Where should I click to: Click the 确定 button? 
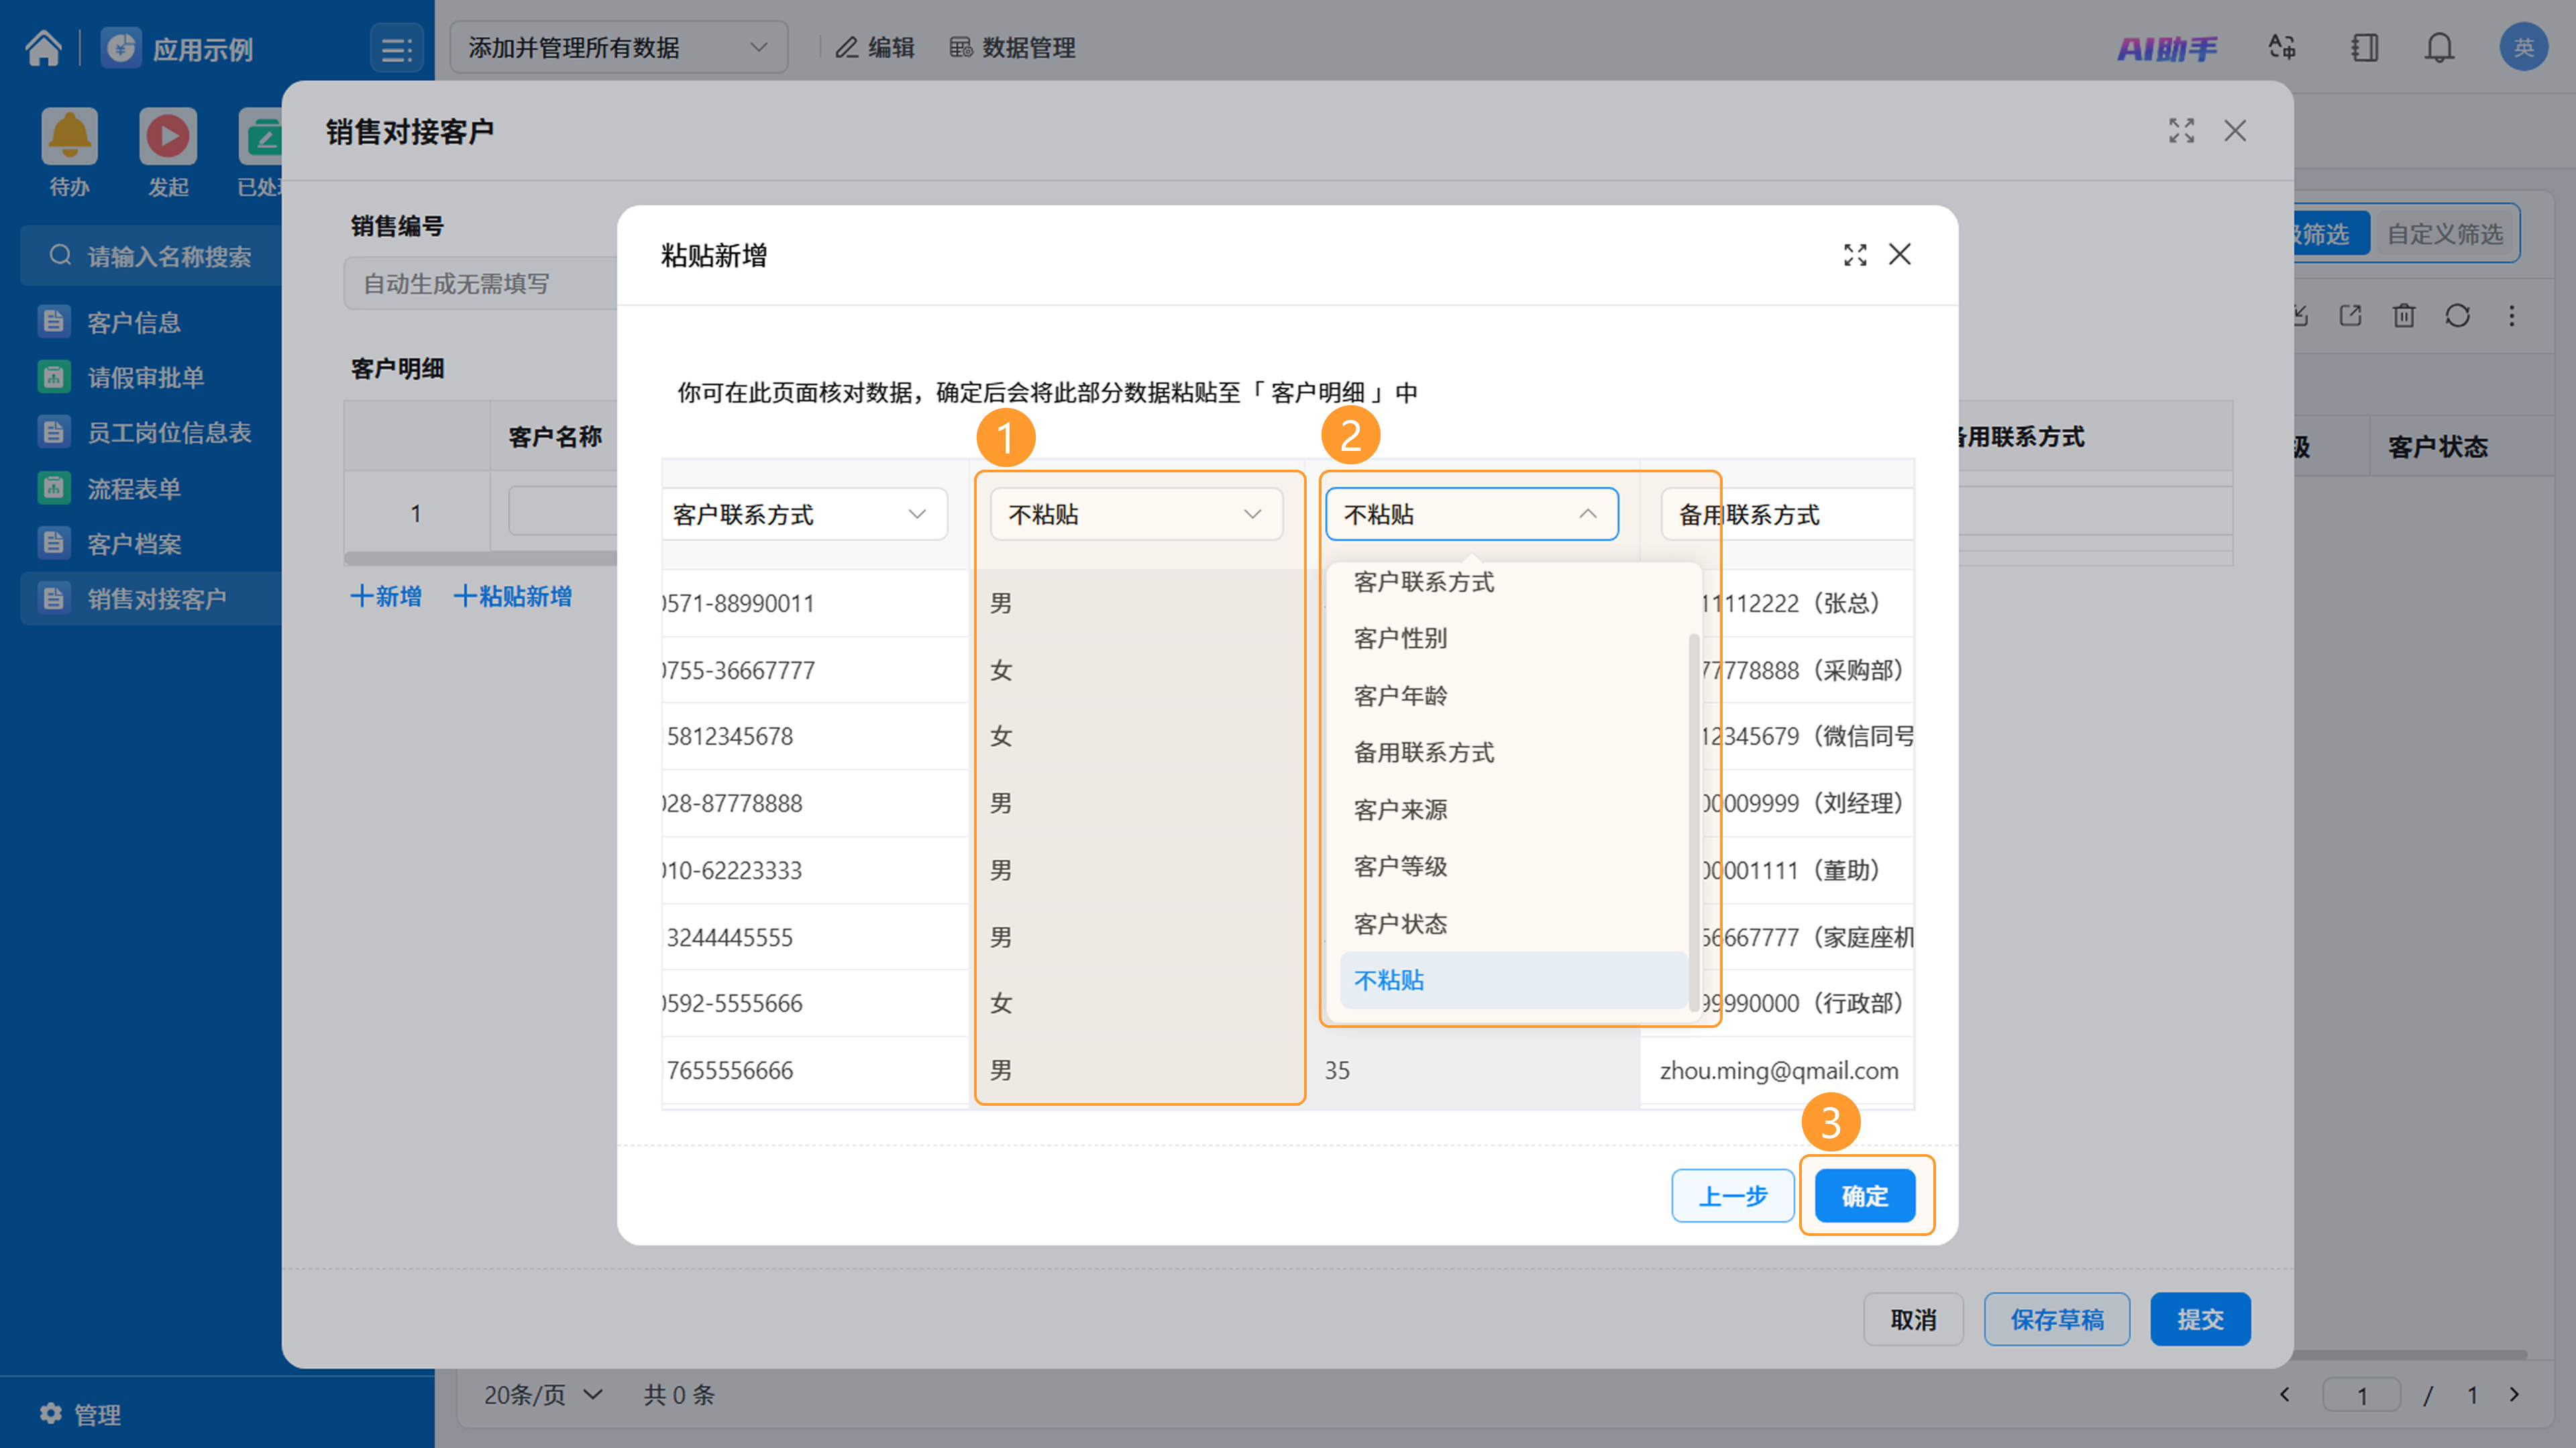tap(1865, 1195)
